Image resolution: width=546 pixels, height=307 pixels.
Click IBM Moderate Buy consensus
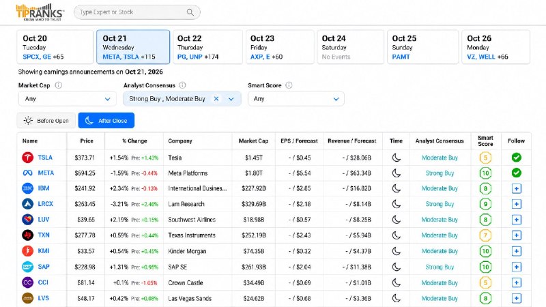[440, 188]
